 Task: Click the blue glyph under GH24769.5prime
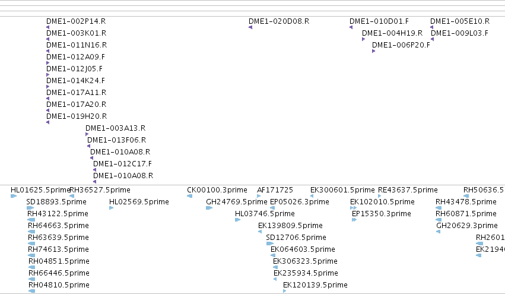pyautogui.click(x=209, y=208)
